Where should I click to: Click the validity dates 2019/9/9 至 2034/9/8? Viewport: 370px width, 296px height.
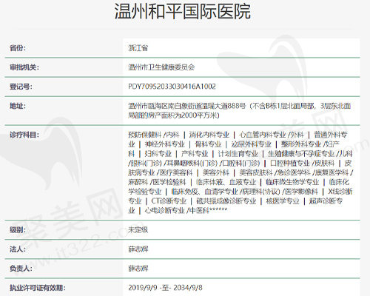(x=165, y=288)
